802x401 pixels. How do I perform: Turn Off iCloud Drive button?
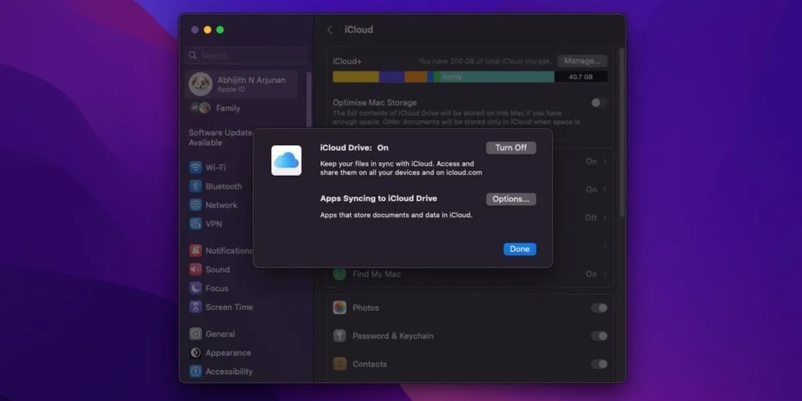511,148
